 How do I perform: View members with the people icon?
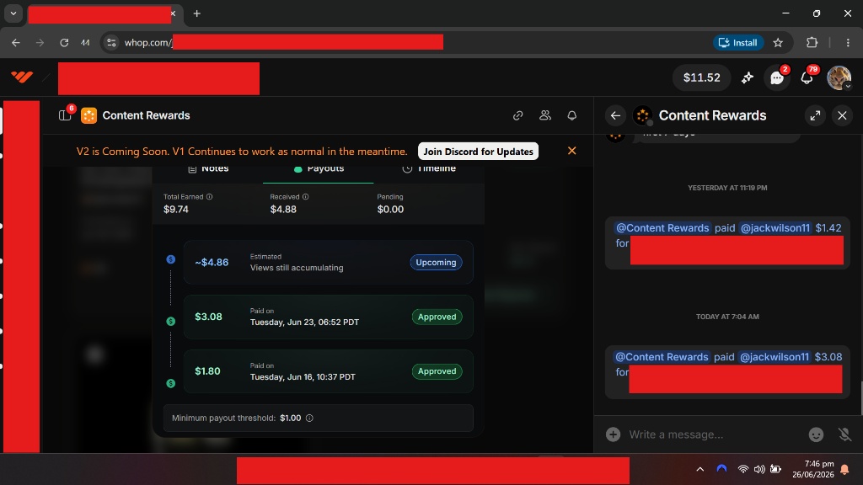pyautogui.click(x=545, y=115)
